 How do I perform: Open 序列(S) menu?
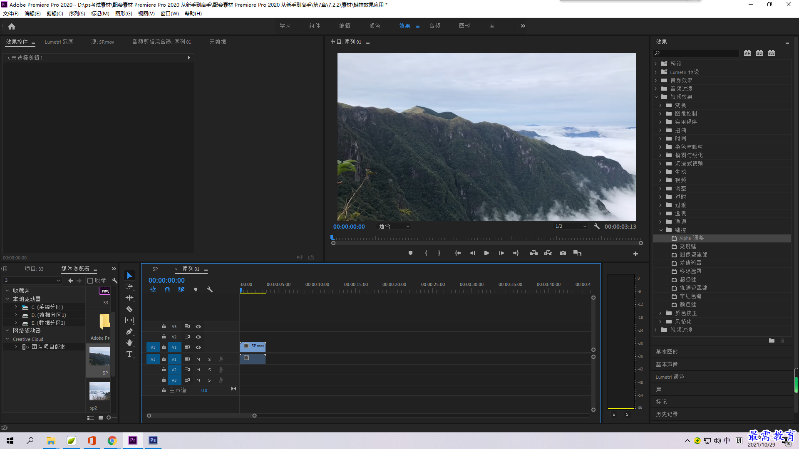click(77, 14)
